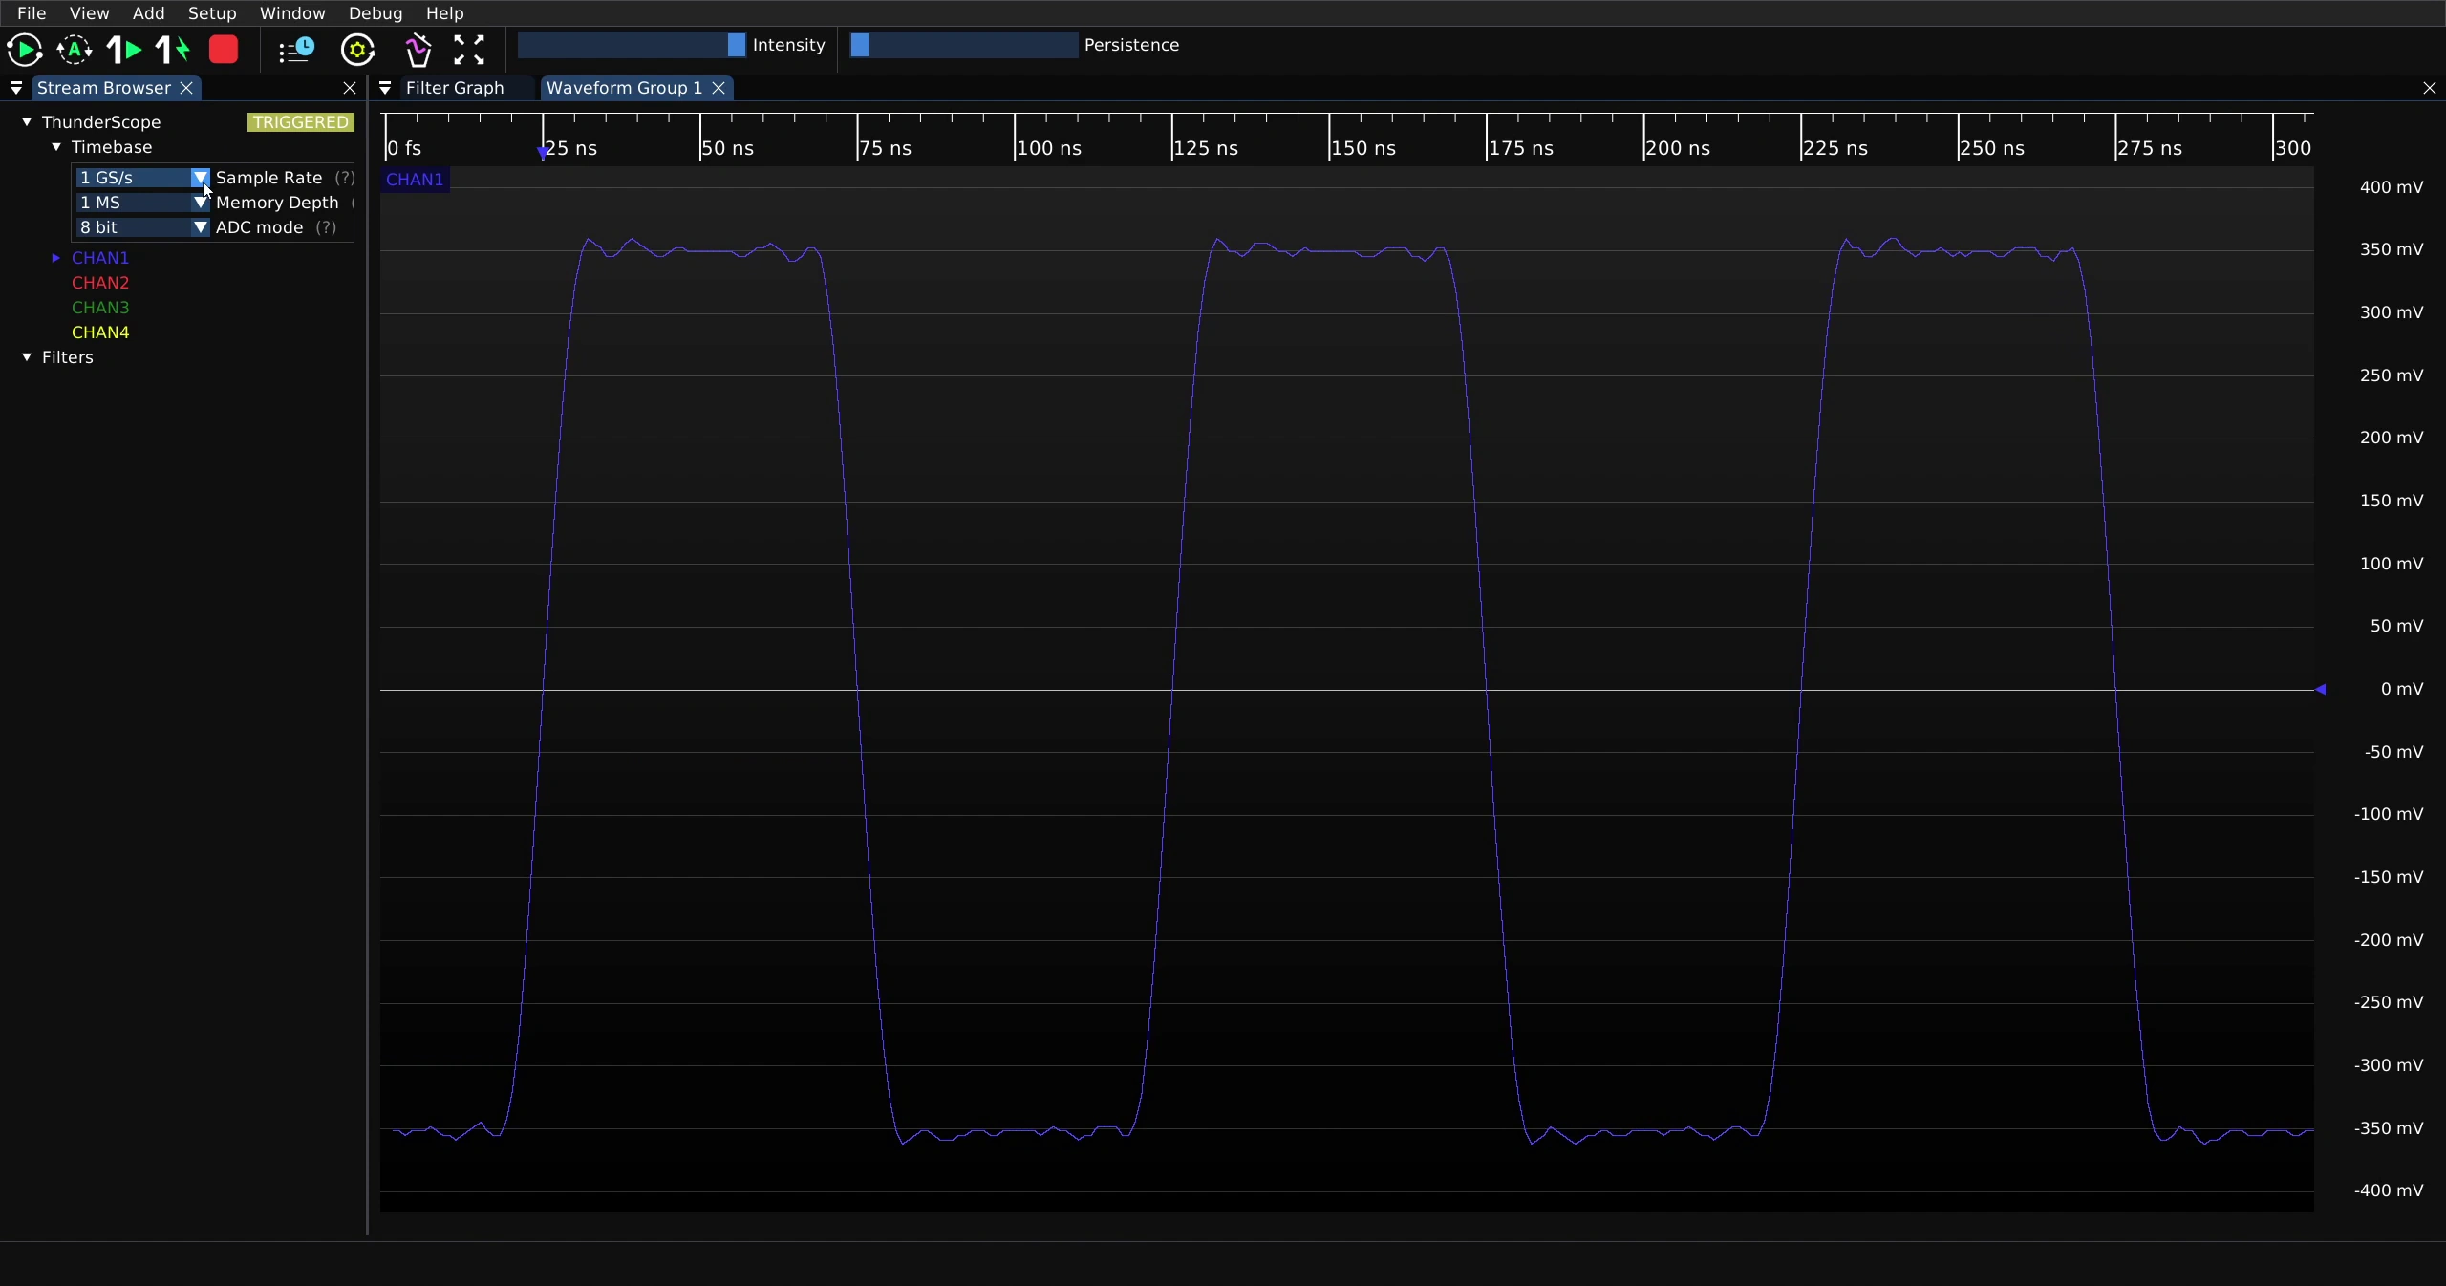Toggle fullscreen with the arrows icon
The height and width of the screenshot is (1286, 2446).
point(469,50)
